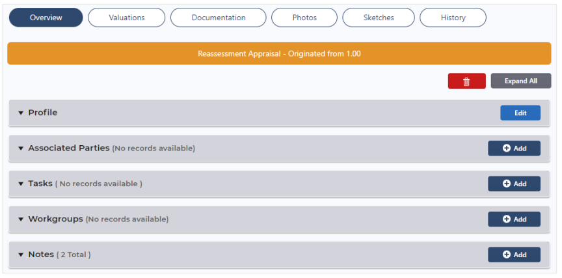
Task: Click the orange Reassessment Appraisal banner
Action: [279, 54]
